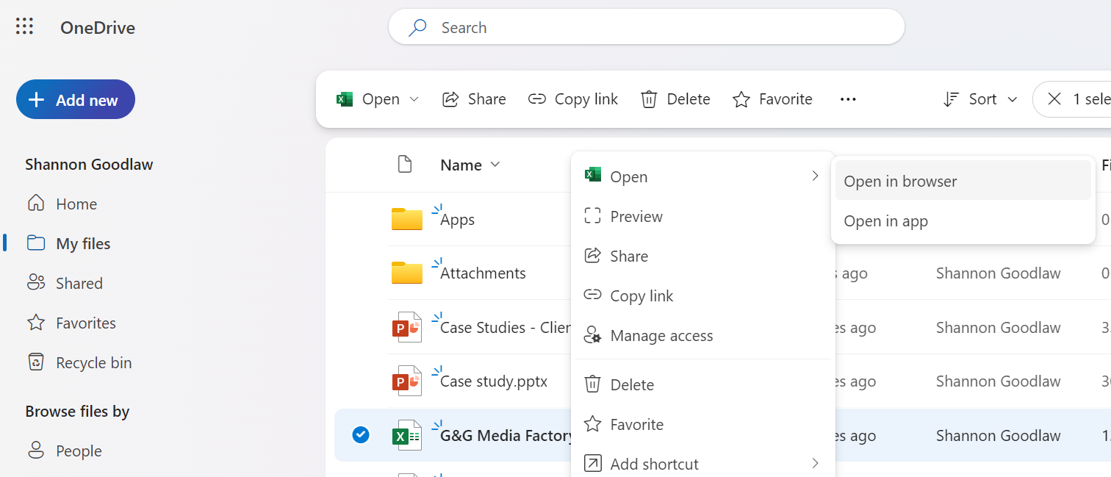Clear selection with the X button

pyautogui.click(x=1055, y=98)
